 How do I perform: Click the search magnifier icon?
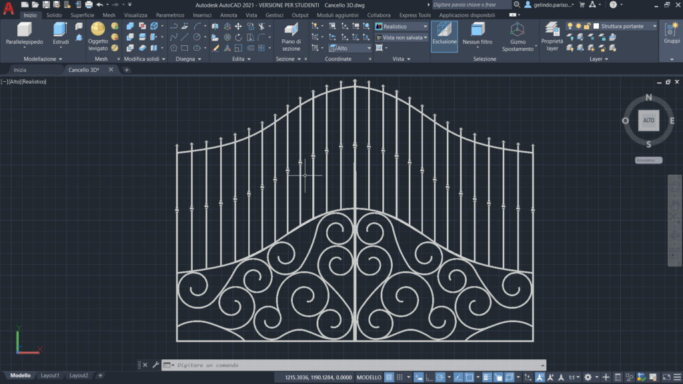point(517,5)
